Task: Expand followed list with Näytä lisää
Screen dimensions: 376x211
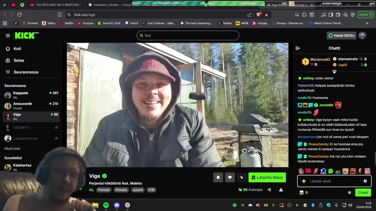Action: (13, 149)
